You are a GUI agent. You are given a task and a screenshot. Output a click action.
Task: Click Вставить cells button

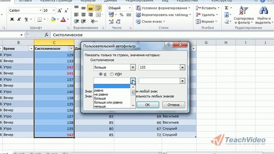pyautogui.click(x=207, y=8)
